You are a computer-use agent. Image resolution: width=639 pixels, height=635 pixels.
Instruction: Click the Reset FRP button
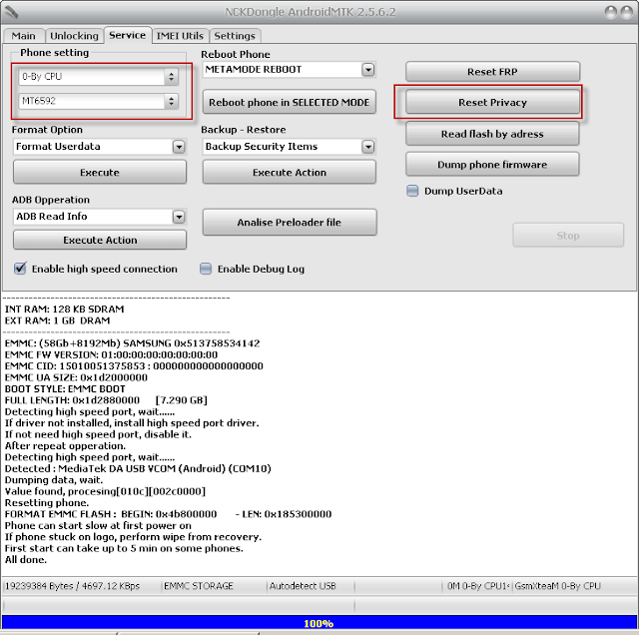coord(492,72)
